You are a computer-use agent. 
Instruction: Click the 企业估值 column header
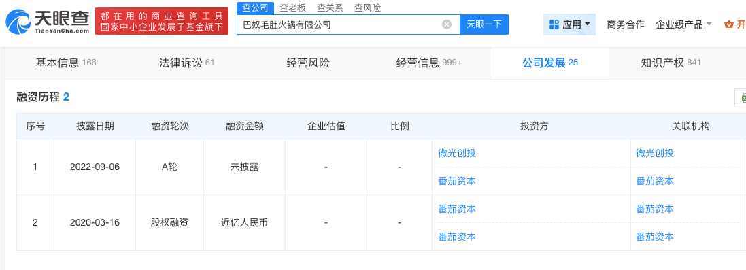[326, 126]
